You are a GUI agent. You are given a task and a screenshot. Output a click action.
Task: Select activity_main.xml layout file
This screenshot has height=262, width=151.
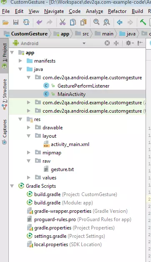70,144
